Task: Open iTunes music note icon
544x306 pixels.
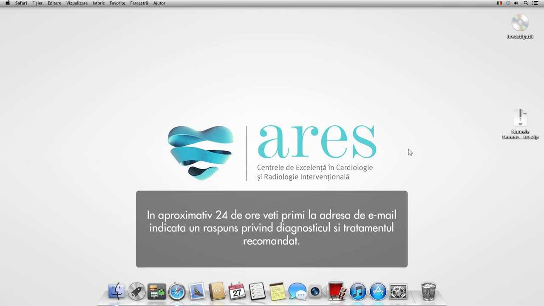Action: [x=358, y=292]
